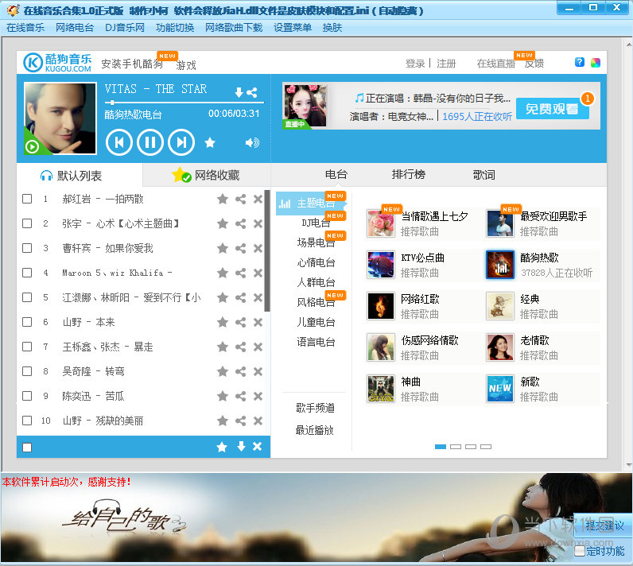Image resolution: width=633 pixels, height=566 pixels.
Task: Switch to the 网络收藏 tab
Action: [206, 175]
